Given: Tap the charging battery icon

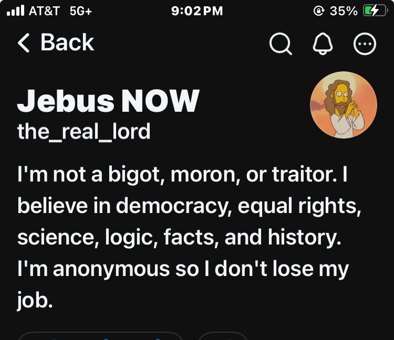Looking at the screenshot, I should pyautogui.click(x=376, y=11).
